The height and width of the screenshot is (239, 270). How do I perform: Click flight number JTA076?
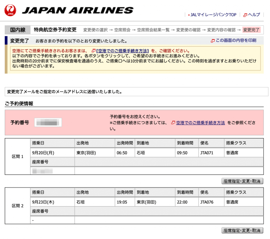206,202
